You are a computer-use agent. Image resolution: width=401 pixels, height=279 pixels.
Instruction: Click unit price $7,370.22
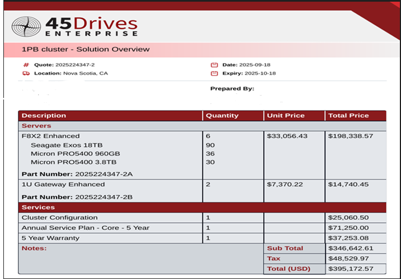[x=285, y=185]
